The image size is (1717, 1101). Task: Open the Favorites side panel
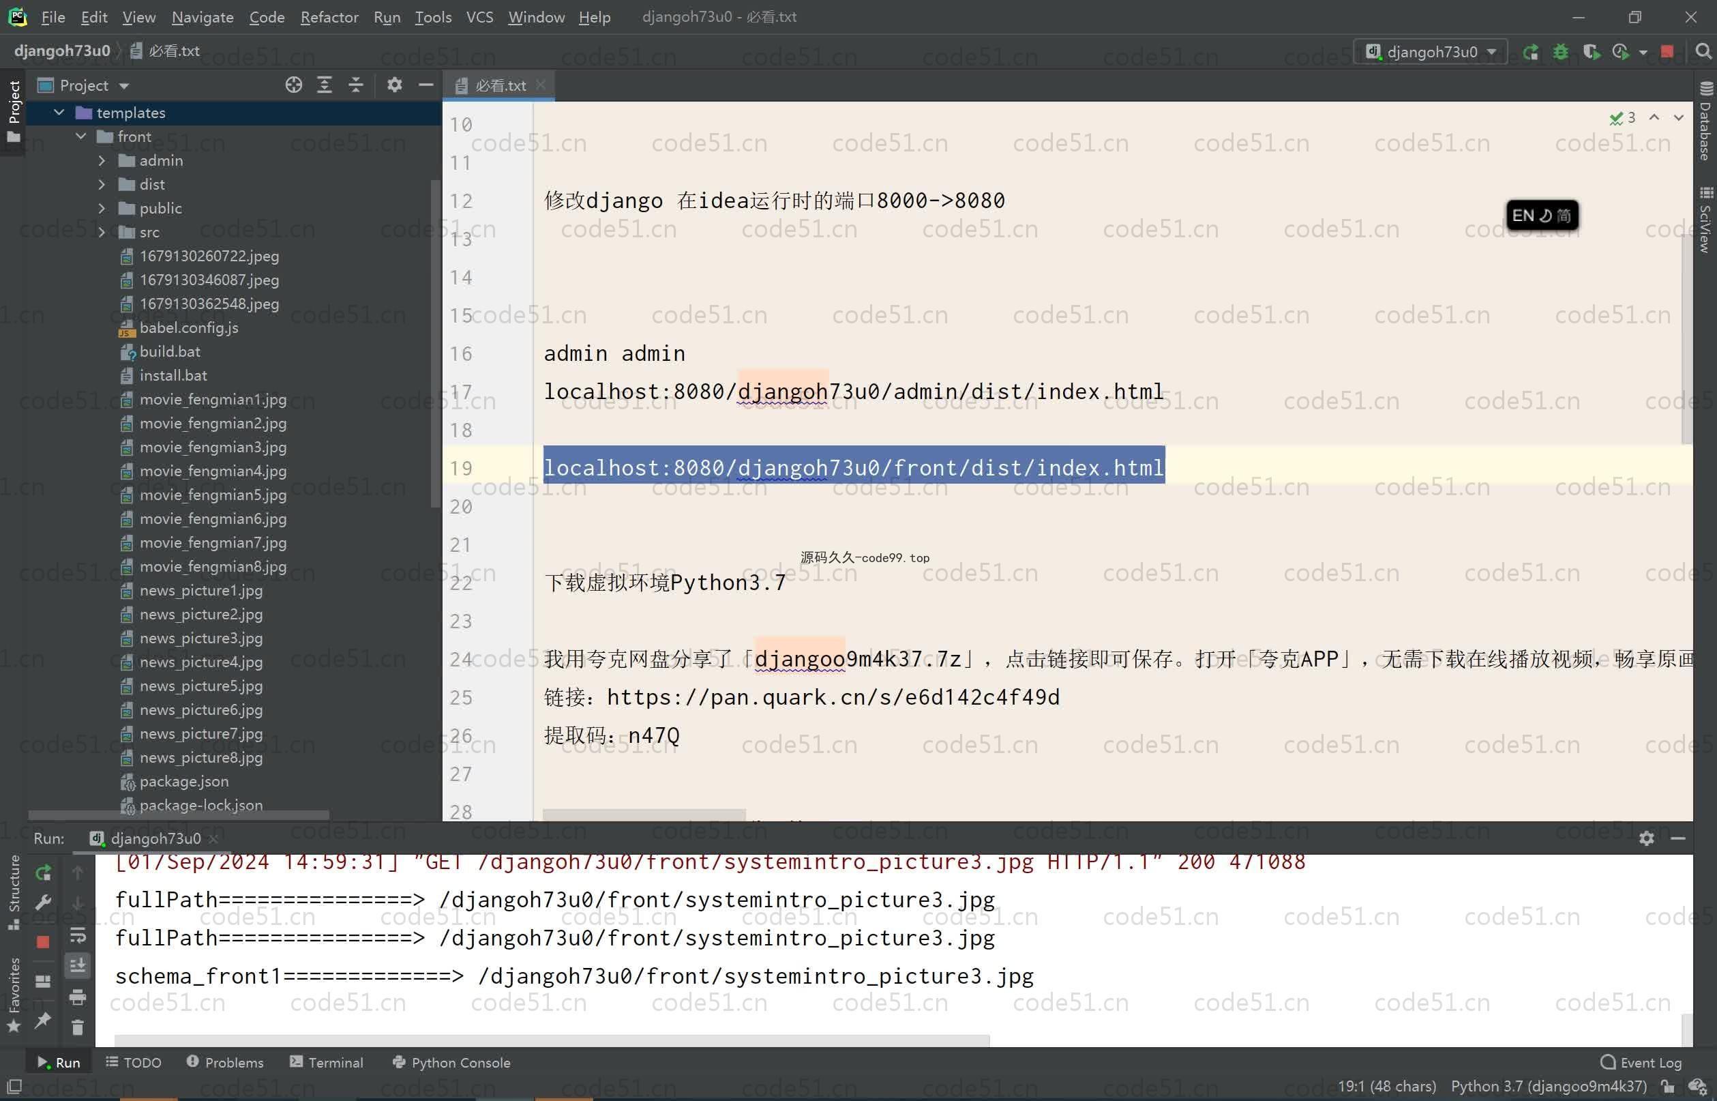click(x=14, y=995)
